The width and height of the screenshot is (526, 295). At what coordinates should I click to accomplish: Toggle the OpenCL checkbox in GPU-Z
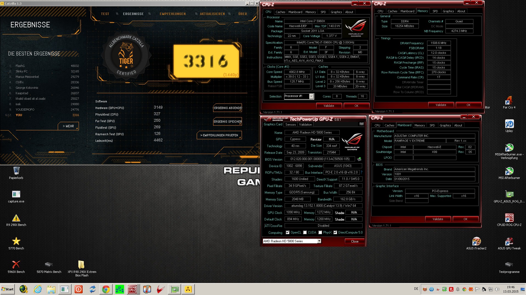(x=287, y=232)
